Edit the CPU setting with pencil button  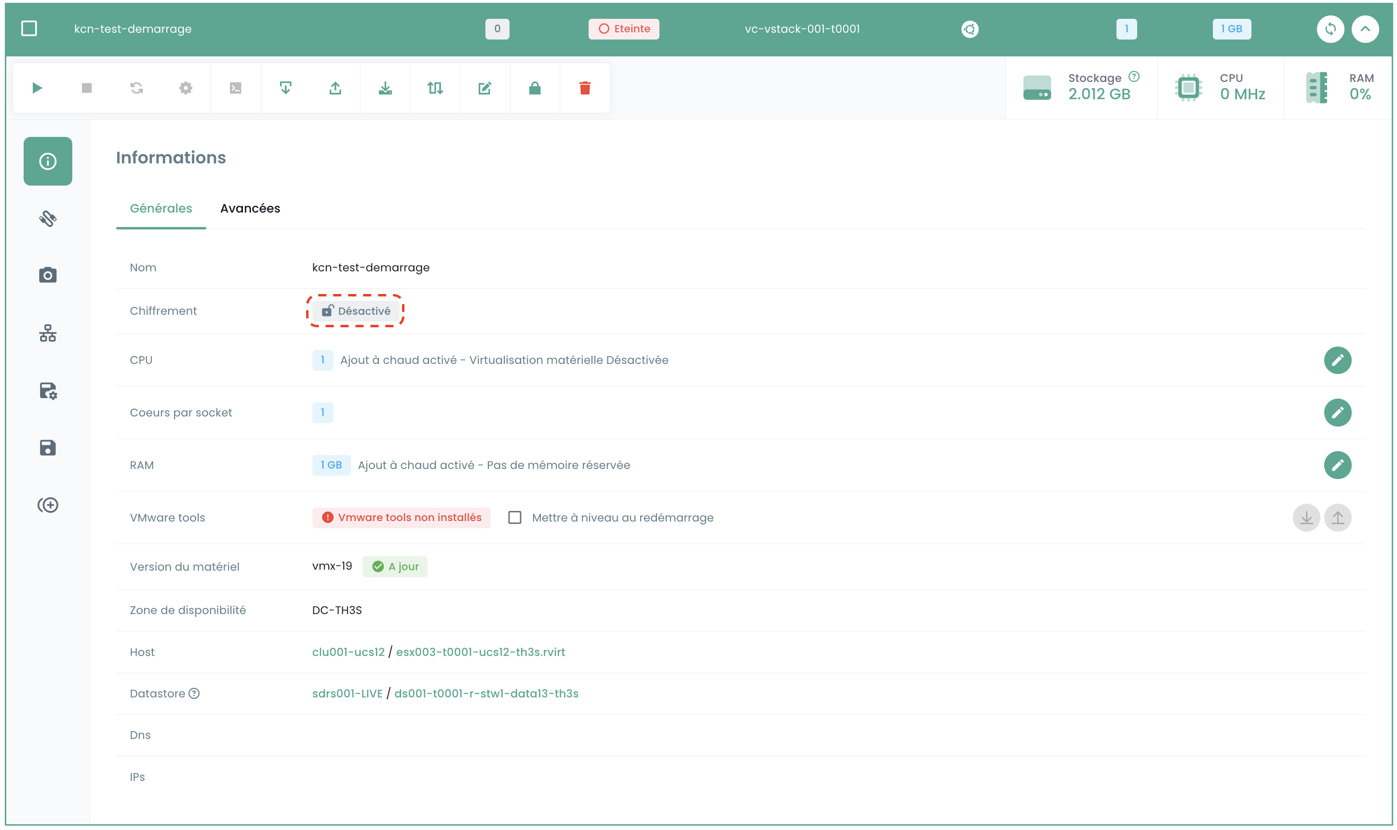[x=1337, y=360]
